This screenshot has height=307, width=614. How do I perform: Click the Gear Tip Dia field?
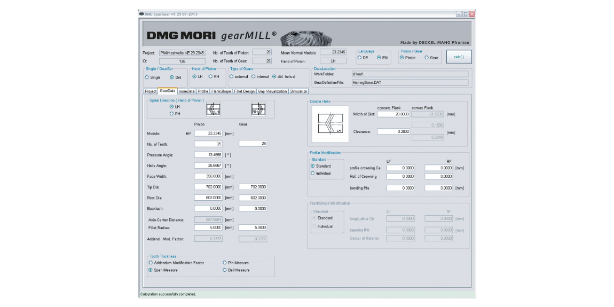253,187
